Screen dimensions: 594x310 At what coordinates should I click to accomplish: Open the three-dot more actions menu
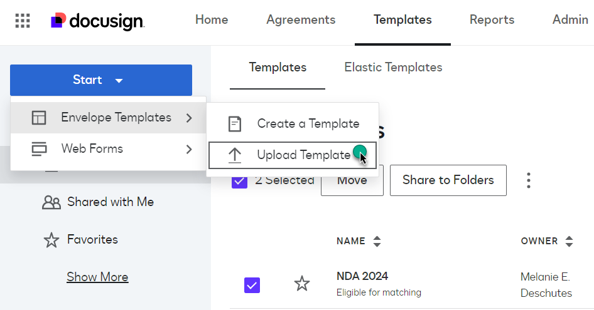(529, 181)
